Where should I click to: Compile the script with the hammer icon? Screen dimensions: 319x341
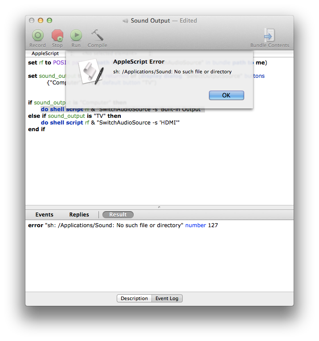97,36
